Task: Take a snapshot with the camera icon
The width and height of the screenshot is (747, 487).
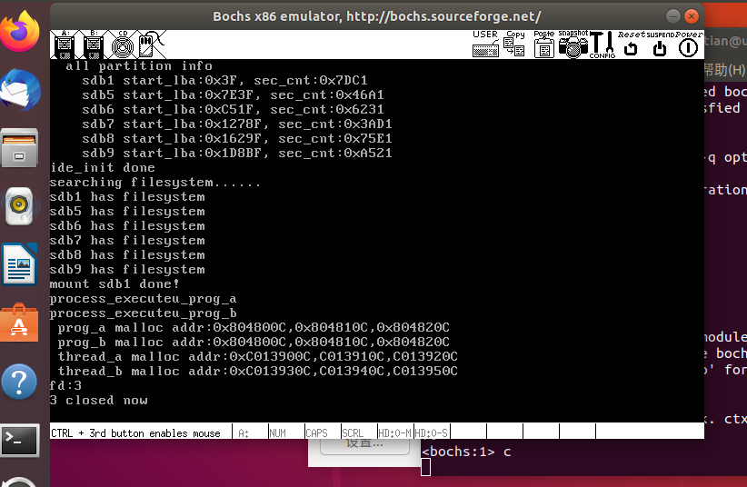Action: pyautogui.click(x=573, y=45)
